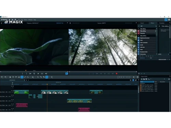Toggle the blue button right of program transport
Image resolution: width=171 pixels, height=128 pixels.
pos(67,74)
